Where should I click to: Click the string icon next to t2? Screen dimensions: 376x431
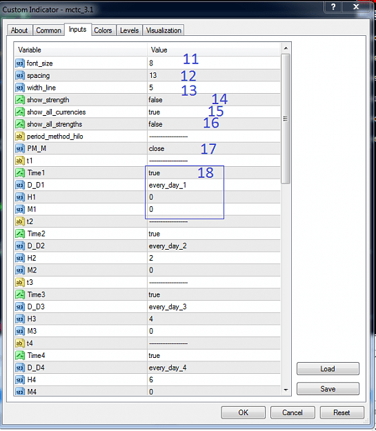click(20, 221)
